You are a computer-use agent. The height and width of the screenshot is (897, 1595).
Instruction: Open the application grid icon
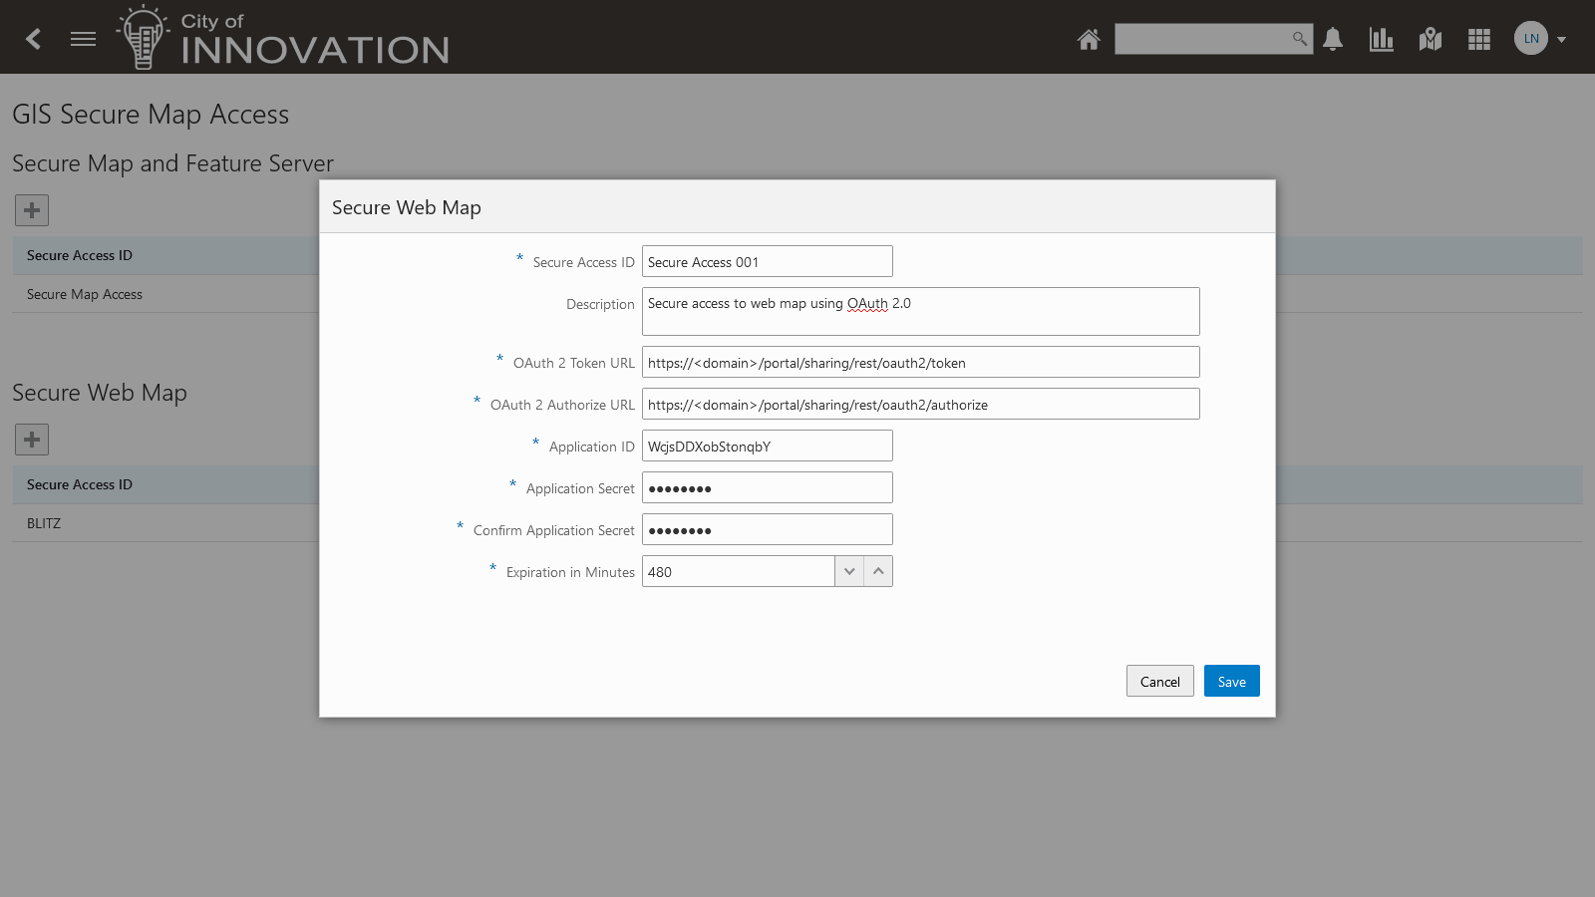tap(1479, 39)
